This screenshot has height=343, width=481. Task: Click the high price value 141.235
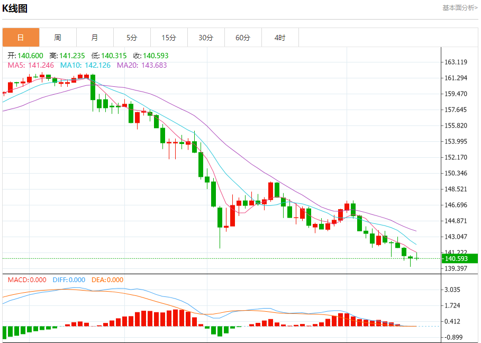(x=72, y=56)
